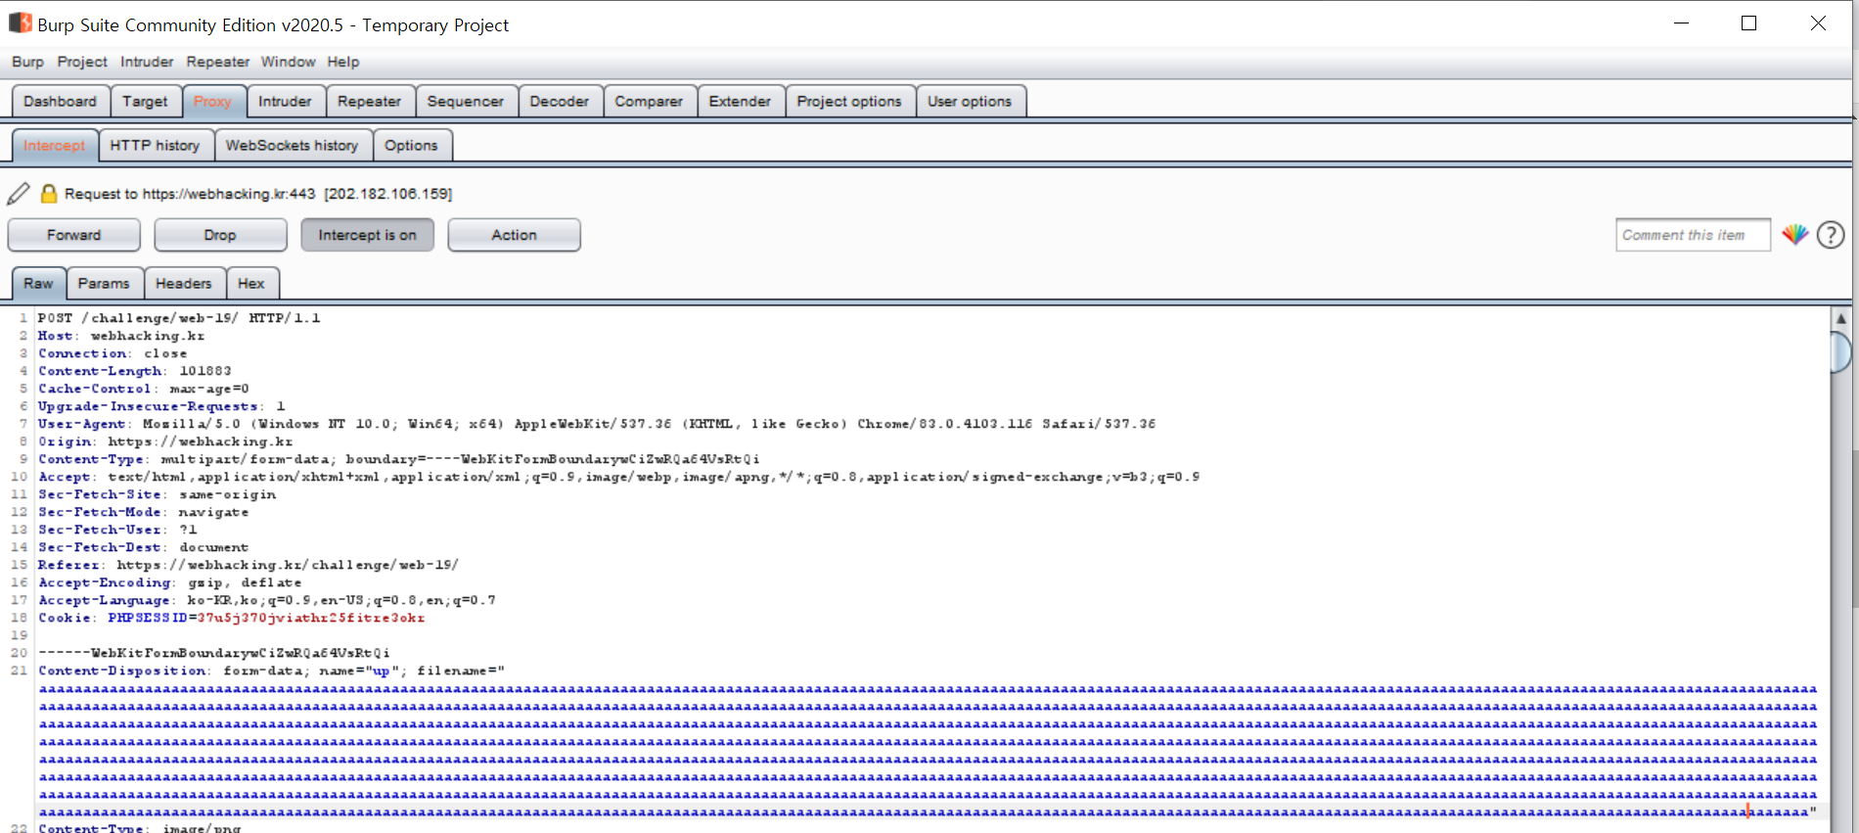Click the Cache-Control: max-age=0 line
This screenshot has height=833, width=1859.
point(144,389)
